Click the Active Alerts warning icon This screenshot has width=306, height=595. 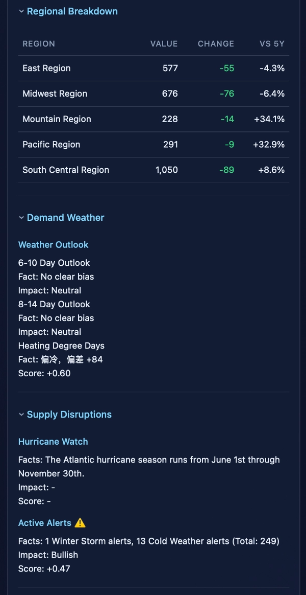tap(80, 523)
